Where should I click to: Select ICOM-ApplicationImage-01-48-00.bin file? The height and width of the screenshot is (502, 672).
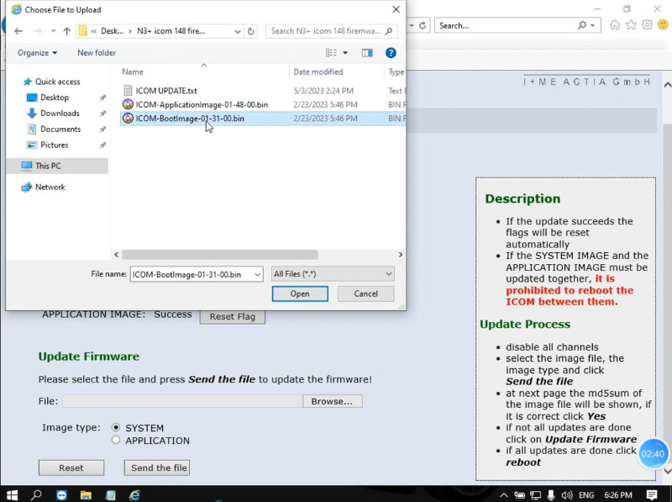(202, 104)
